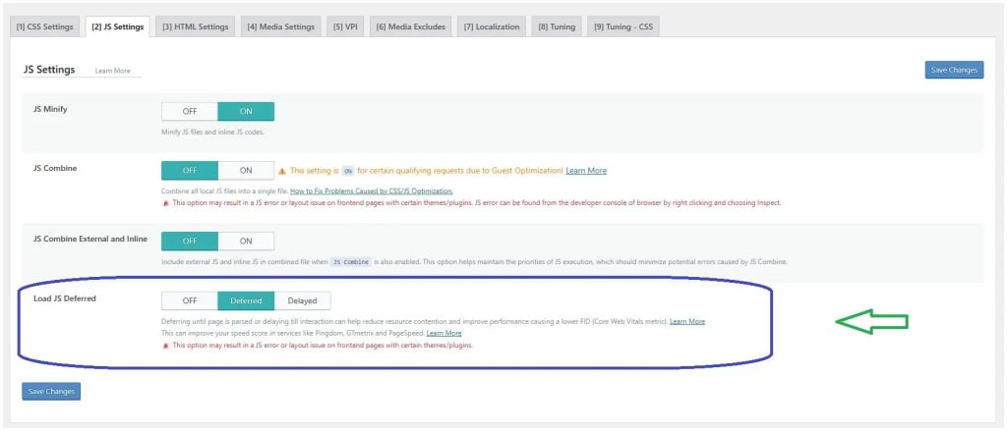
Task: Click the 'JS Combine' code tag in description
Action: (x=351, y=262)
